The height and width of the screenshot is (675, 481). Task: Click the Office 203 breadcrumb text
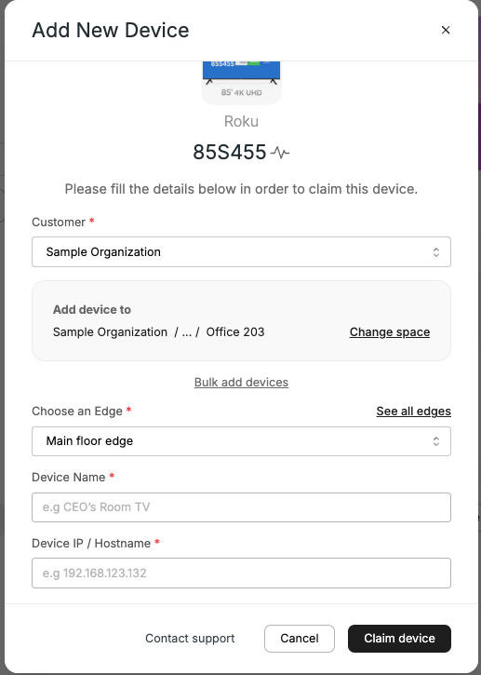pos(235,331)
